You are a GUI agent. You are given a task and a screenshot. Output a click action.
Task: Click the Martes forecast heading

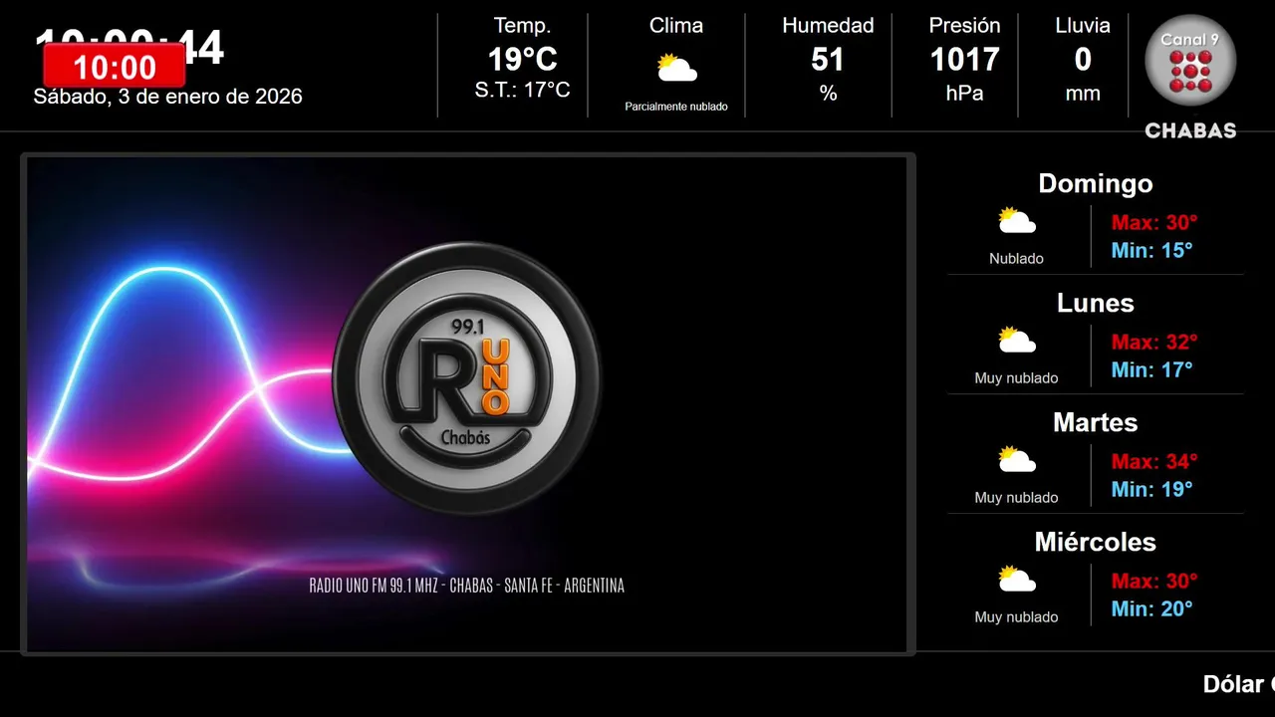[1096, 422]
